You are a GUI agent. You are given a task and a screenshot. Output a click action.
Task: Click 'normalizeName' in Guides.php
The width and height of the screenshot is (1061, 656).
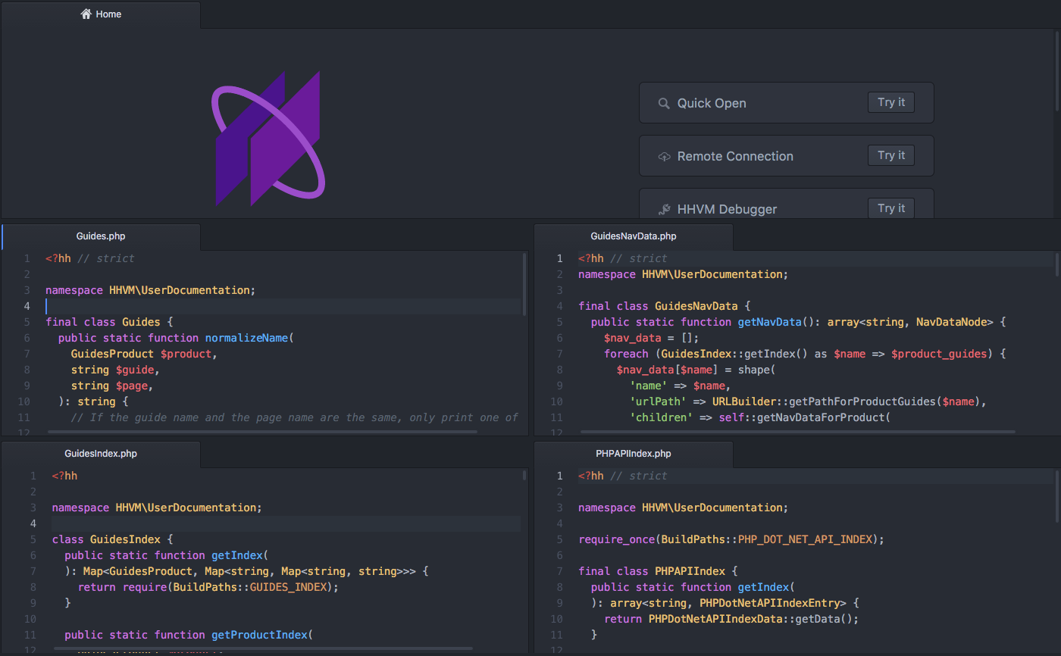pos(246,338)
